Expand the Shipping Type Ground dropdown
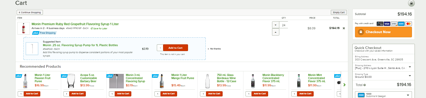 [383, 76]
